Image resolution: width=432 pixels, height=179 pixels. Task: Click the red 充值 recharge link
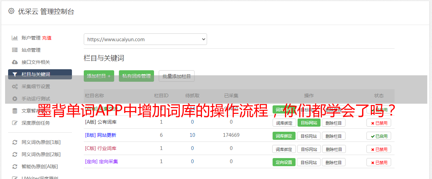47,38
